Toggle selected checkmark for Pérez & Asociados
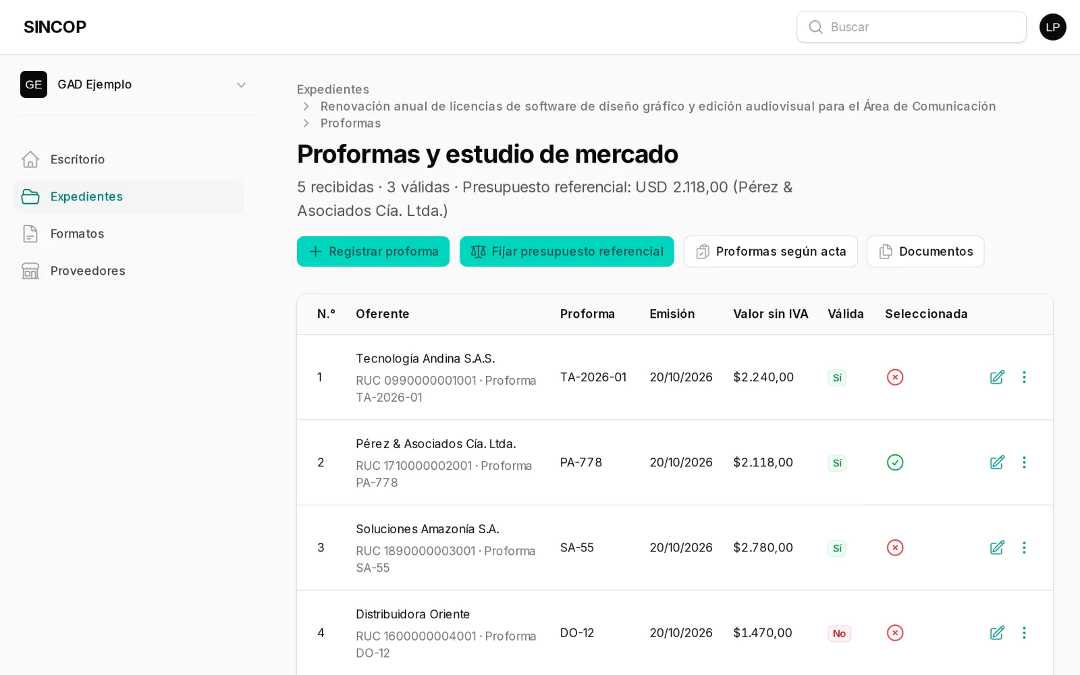Screen dimensions: 1080x675 895,462
